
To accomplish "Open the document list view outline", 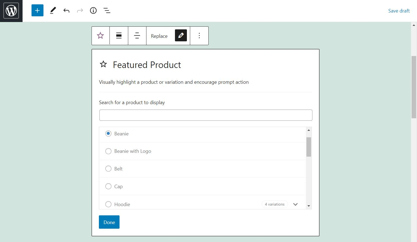I will (107, 10).
